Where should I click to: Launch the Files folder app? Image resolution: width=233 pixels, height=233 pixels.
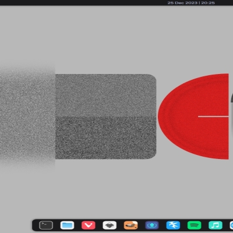tap(67, 225)
